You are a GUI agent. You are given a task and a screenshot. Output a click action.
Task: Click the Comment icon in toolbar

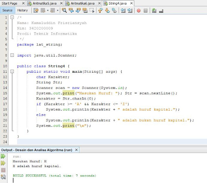tap(154, 10)
